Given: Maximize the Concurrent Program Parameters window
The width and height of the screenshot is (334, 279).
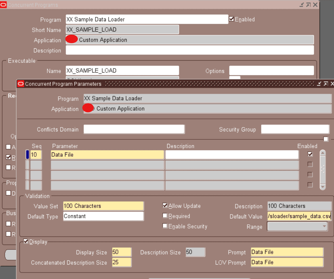Looking at the screenshot, I should [x=325, y=84].
